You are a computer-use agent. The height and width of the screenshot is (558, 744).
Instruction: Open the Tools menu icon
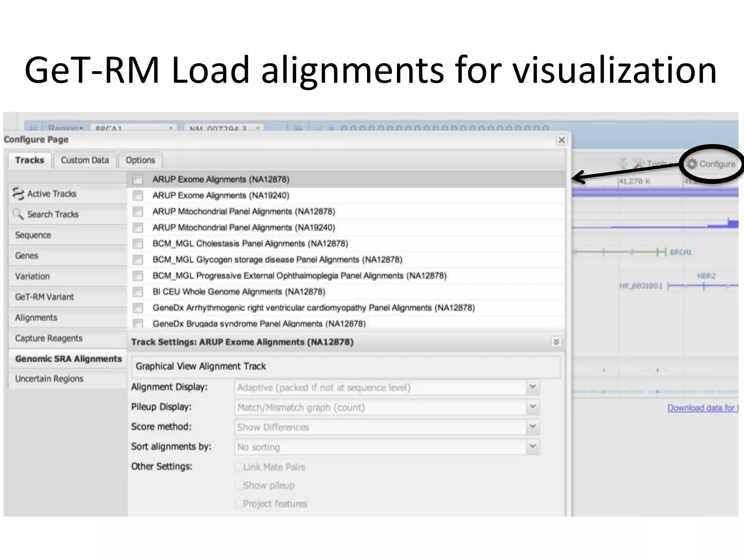(639, 163)
